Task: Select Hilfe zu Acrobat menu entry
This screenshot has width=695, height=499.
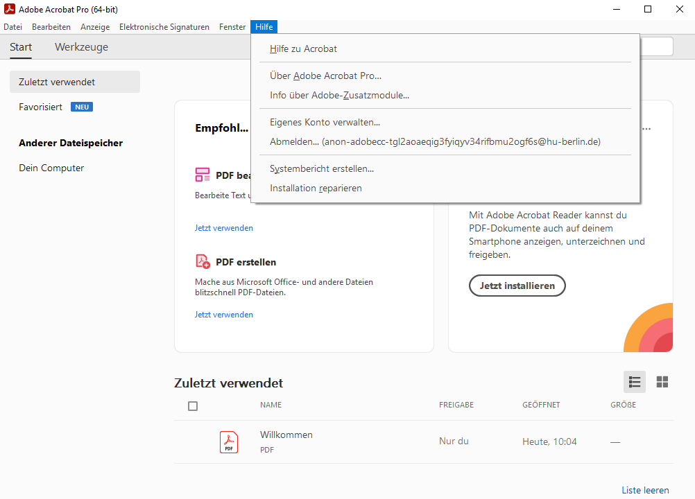Action: [x=303, y=49]
